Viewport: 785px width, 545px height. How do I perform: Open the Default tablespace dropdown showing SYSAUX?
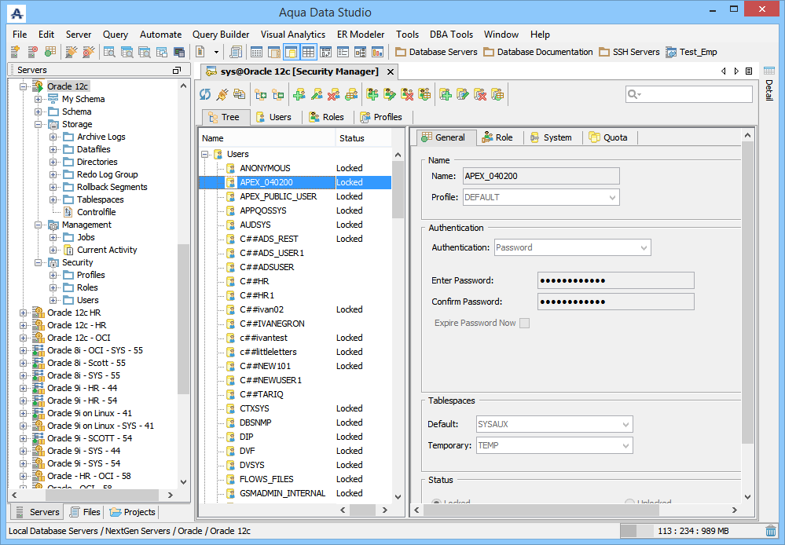click(x=554, y=424)
